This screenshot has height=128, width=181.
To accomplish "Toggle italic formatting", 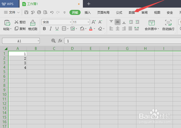I will tap(50, 29).
